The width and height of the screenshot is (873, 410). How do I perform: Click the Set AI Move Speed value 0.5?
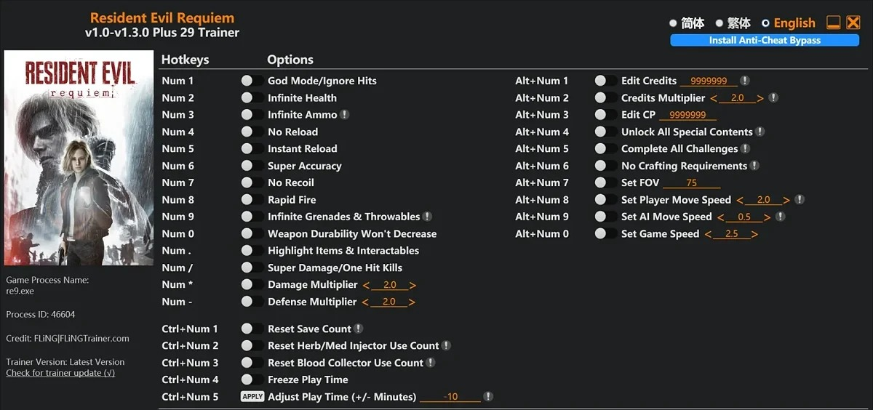coord(744,217)
